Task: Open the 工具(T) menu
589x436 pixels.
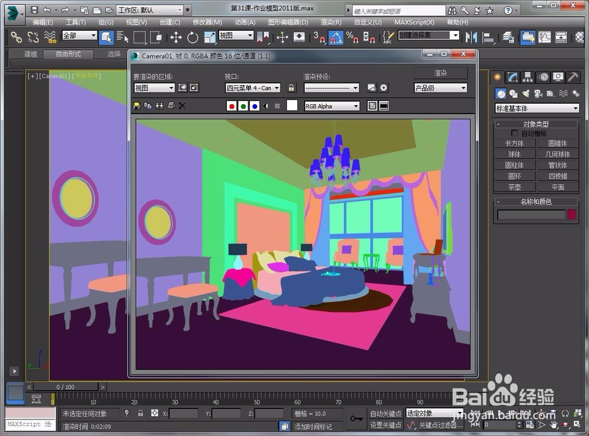Action: 75,22
